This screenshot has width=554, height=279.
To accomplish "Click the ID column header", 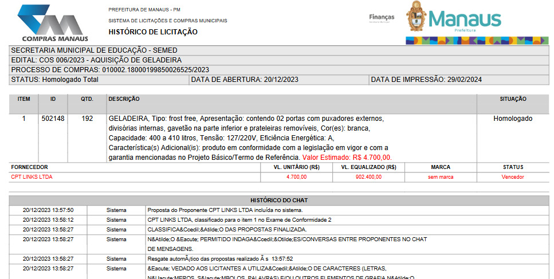I will (x=53, y=99).
